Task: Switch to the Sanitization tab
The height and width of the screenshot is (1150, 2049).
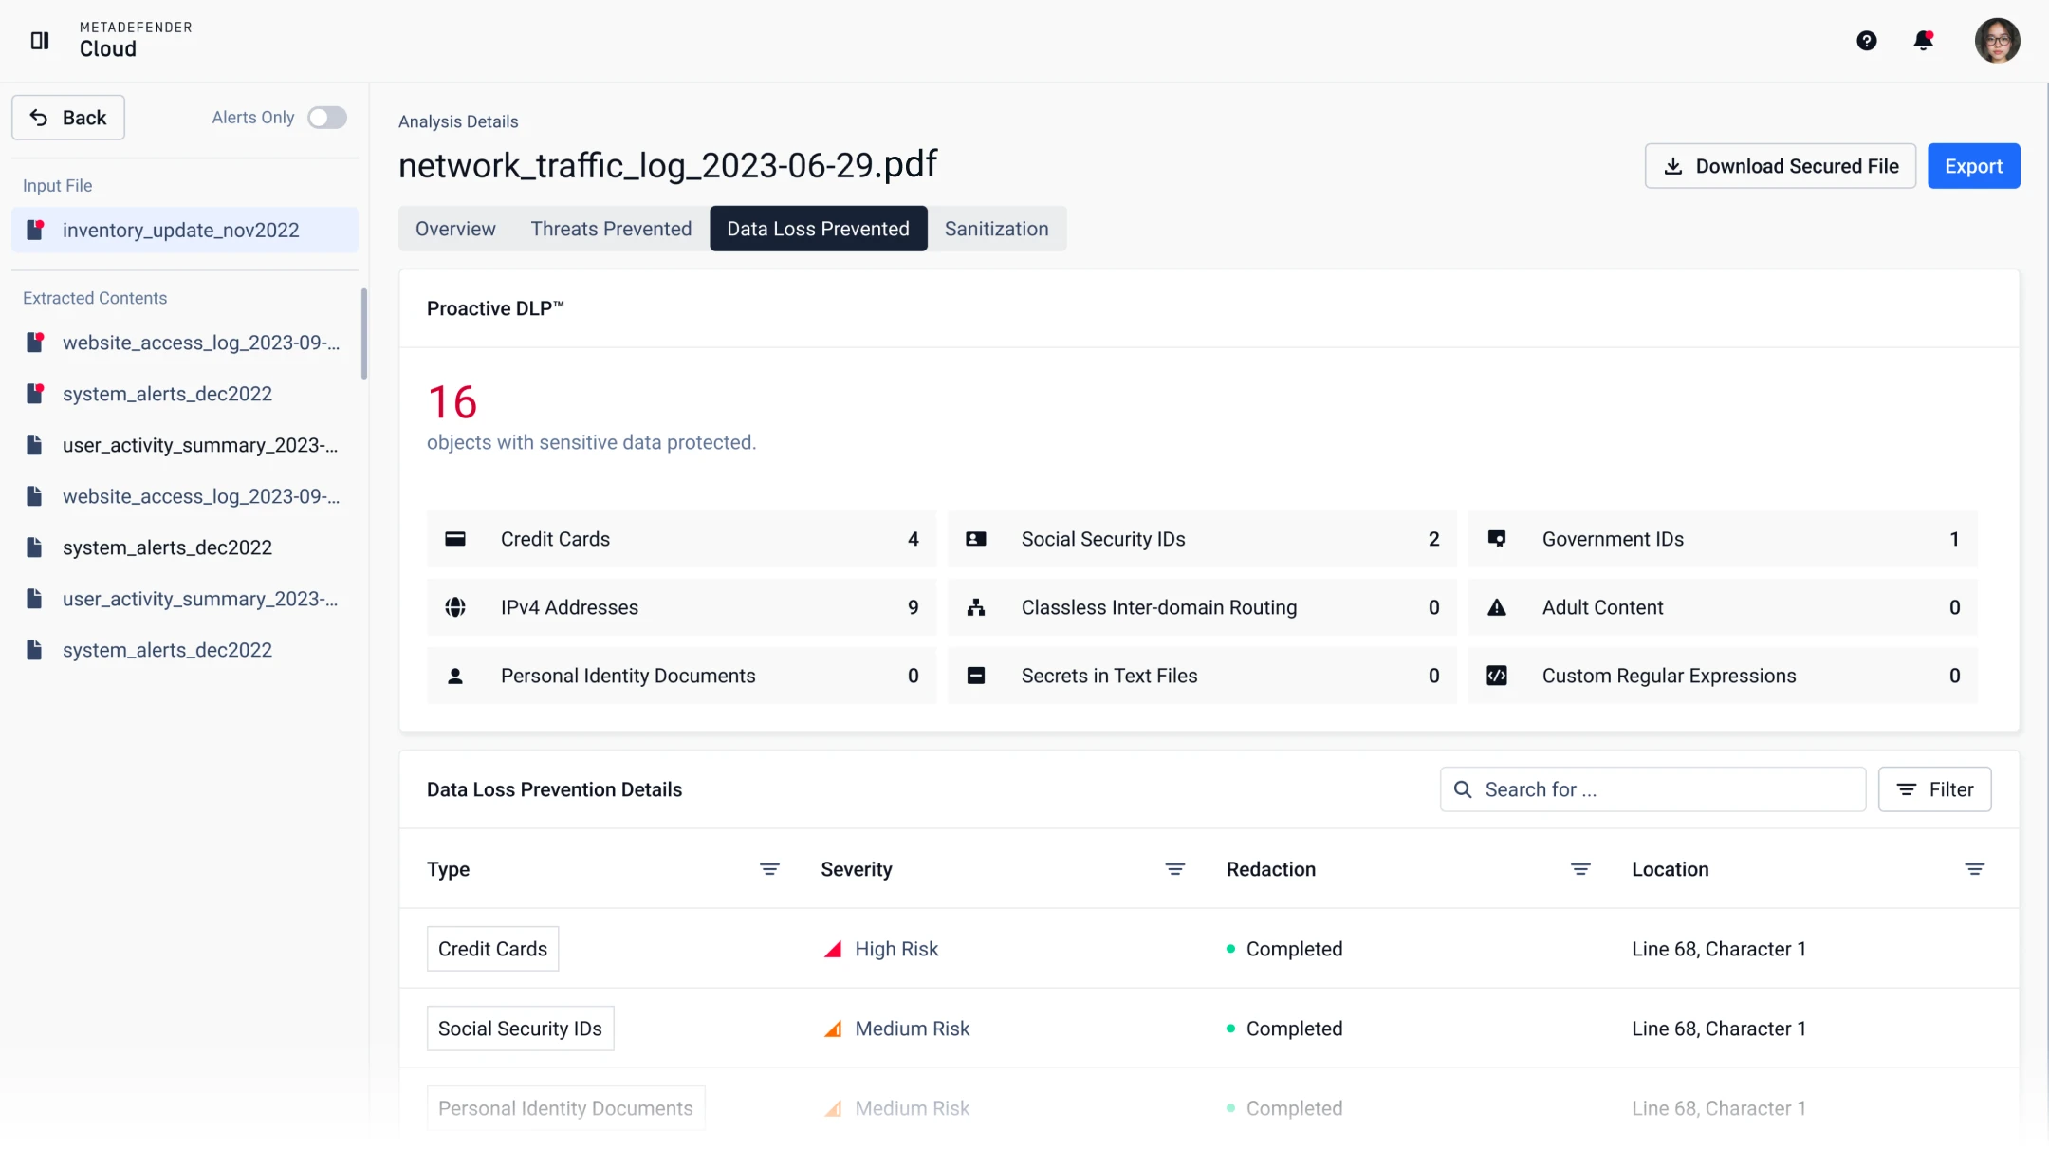Action: (x=996, y=229)
